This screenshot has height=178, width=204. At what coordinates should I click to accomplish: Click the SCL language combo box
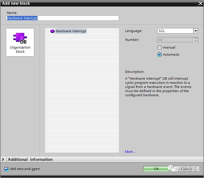click(x=175, y=31)
